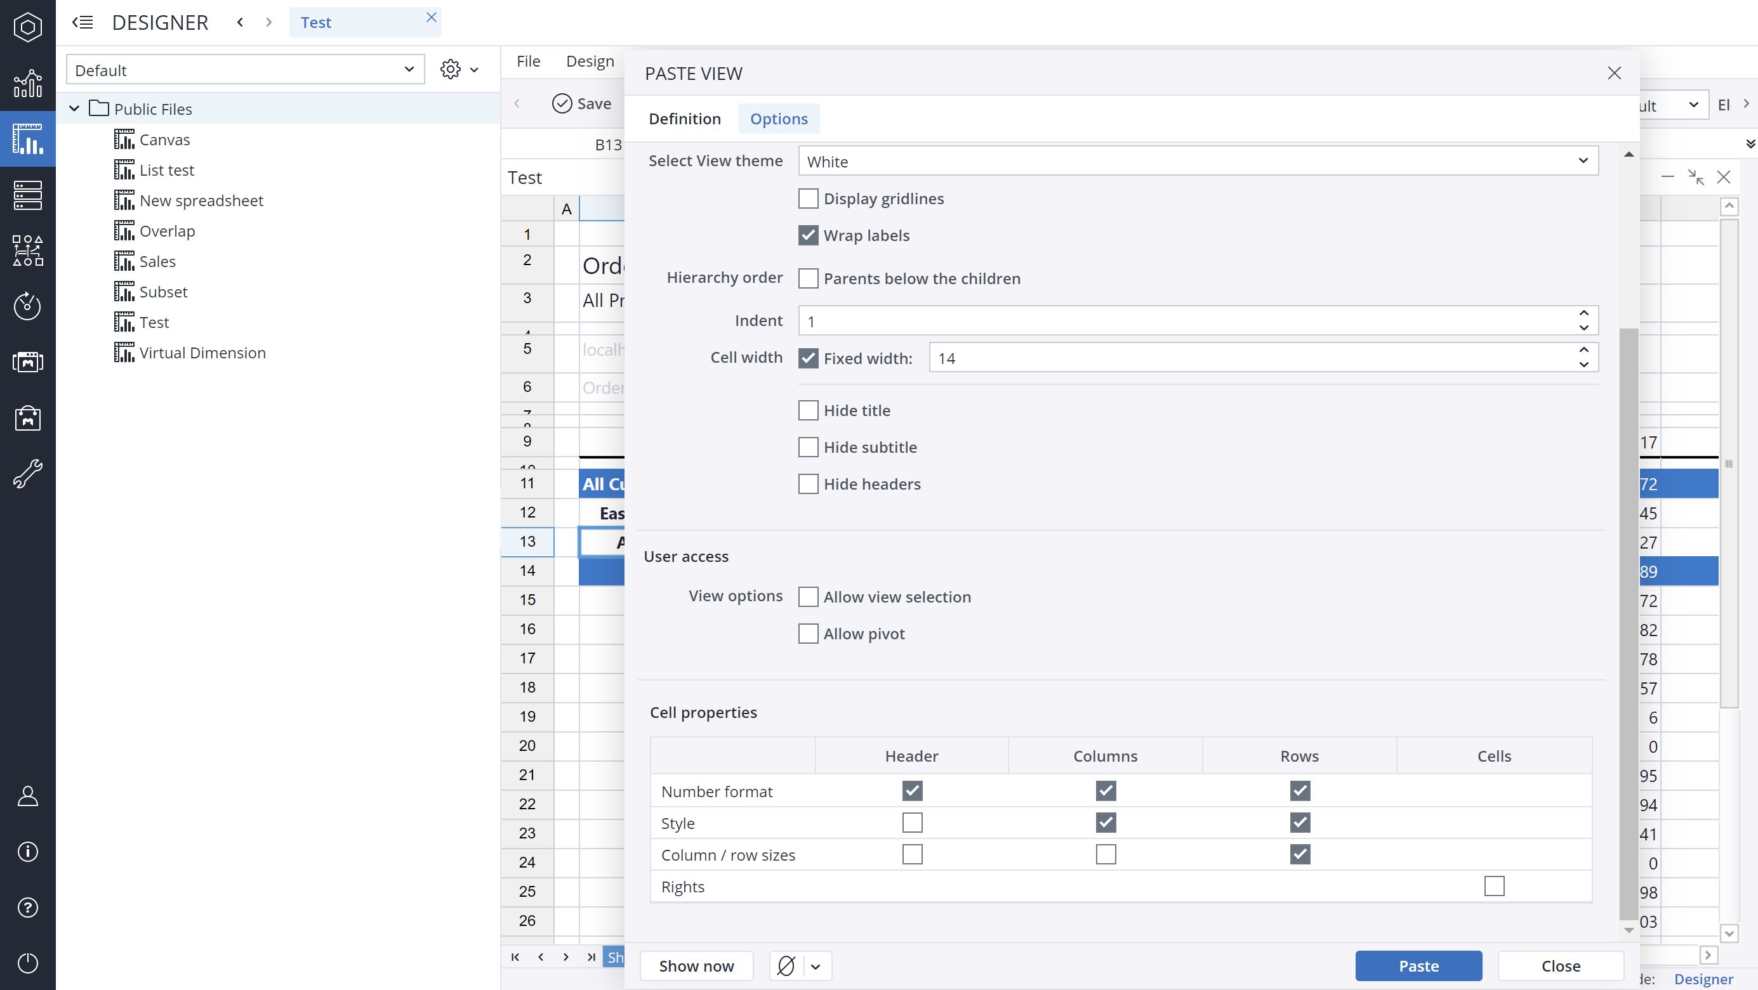The width and height of the screenshot is (1758, 990).
Task: Open the File menu
Action: 528,62
